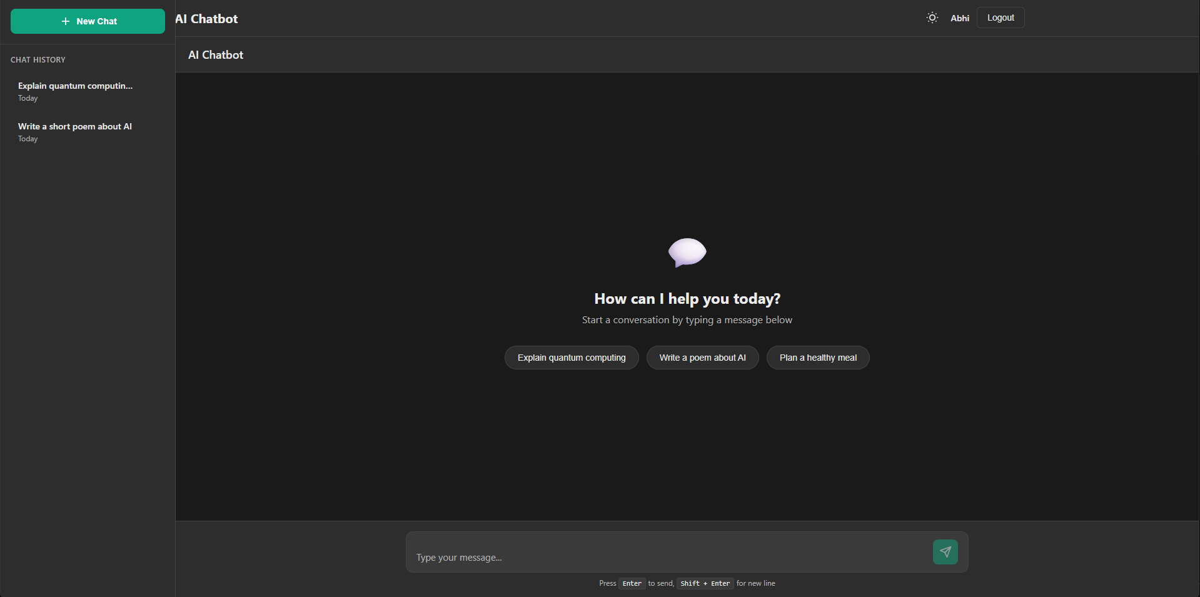Click the 'How can I help you today?' heading
Image resolution: width=1200 pixels, height=597 pixels.
[x=687, y=299]
